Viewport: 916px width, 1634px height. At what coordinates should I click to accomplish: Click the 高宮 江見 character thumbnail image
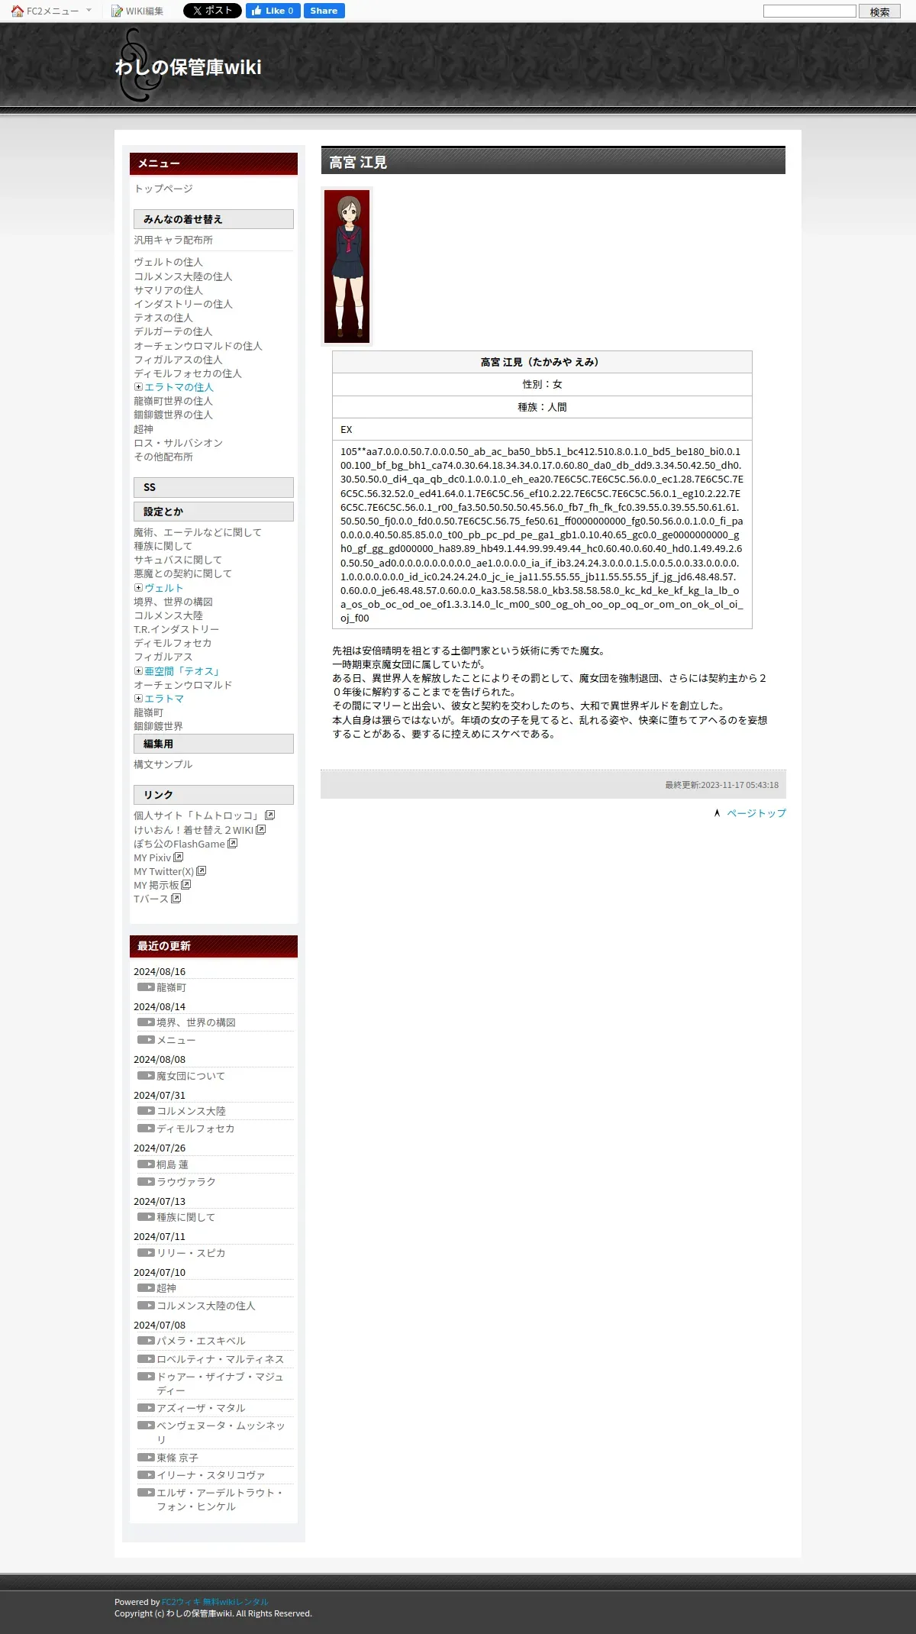click(x=347, y=266)
